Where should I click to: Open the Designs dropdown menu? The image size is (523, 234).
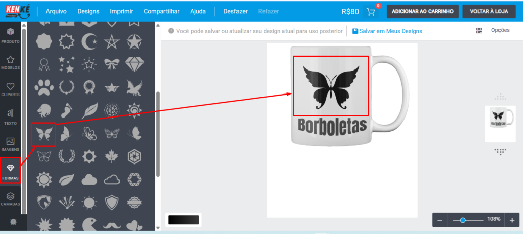tap(88, 11)
